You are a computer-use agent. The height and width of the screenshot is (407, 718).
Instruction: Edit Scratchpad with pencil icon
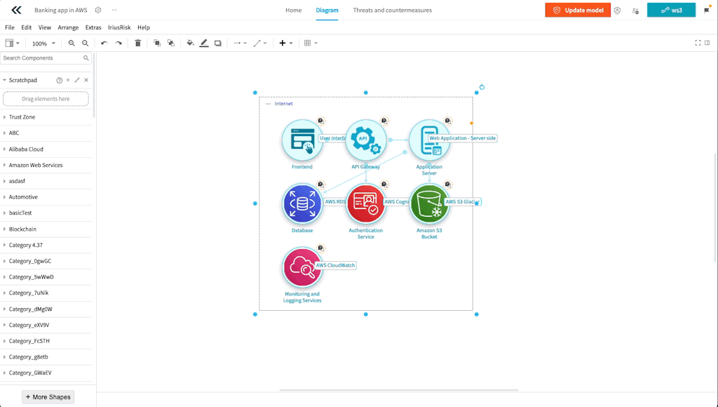77,80
